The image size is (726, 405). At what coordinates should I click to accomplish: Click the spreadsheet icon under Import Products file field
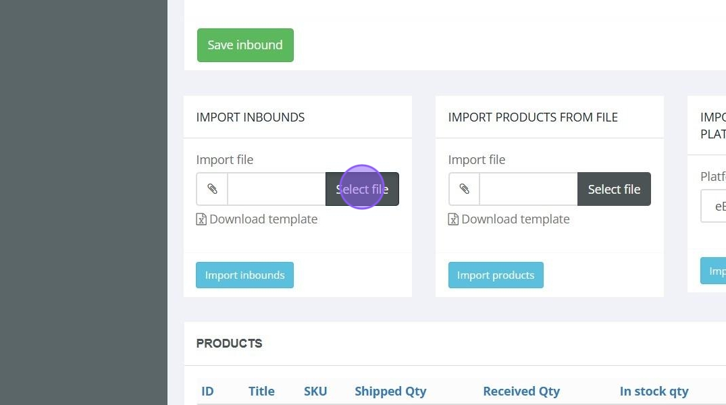pyautogui.click(x=453, y=219)
